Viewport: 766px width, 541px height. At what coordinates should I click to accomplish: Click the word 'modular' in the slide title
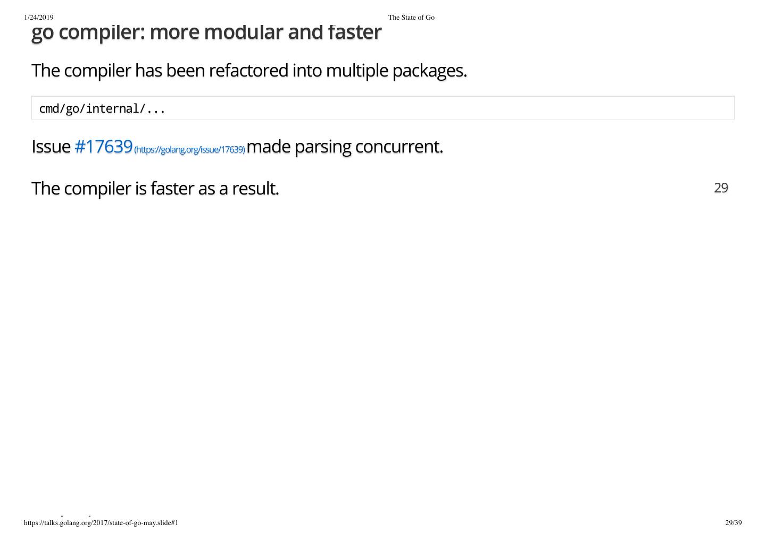(x=244, y=32)
